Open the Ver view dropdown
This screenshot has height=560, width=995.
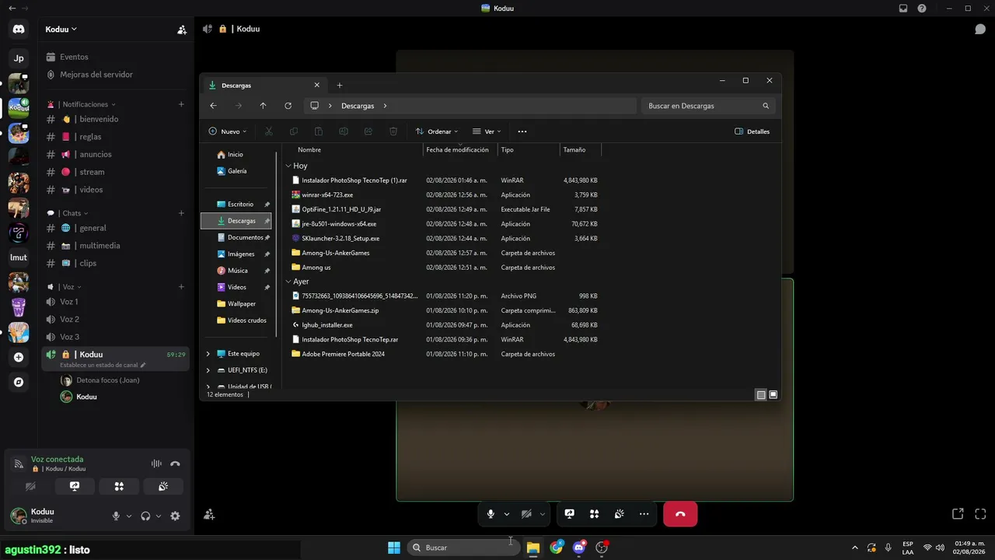(487, 131)
